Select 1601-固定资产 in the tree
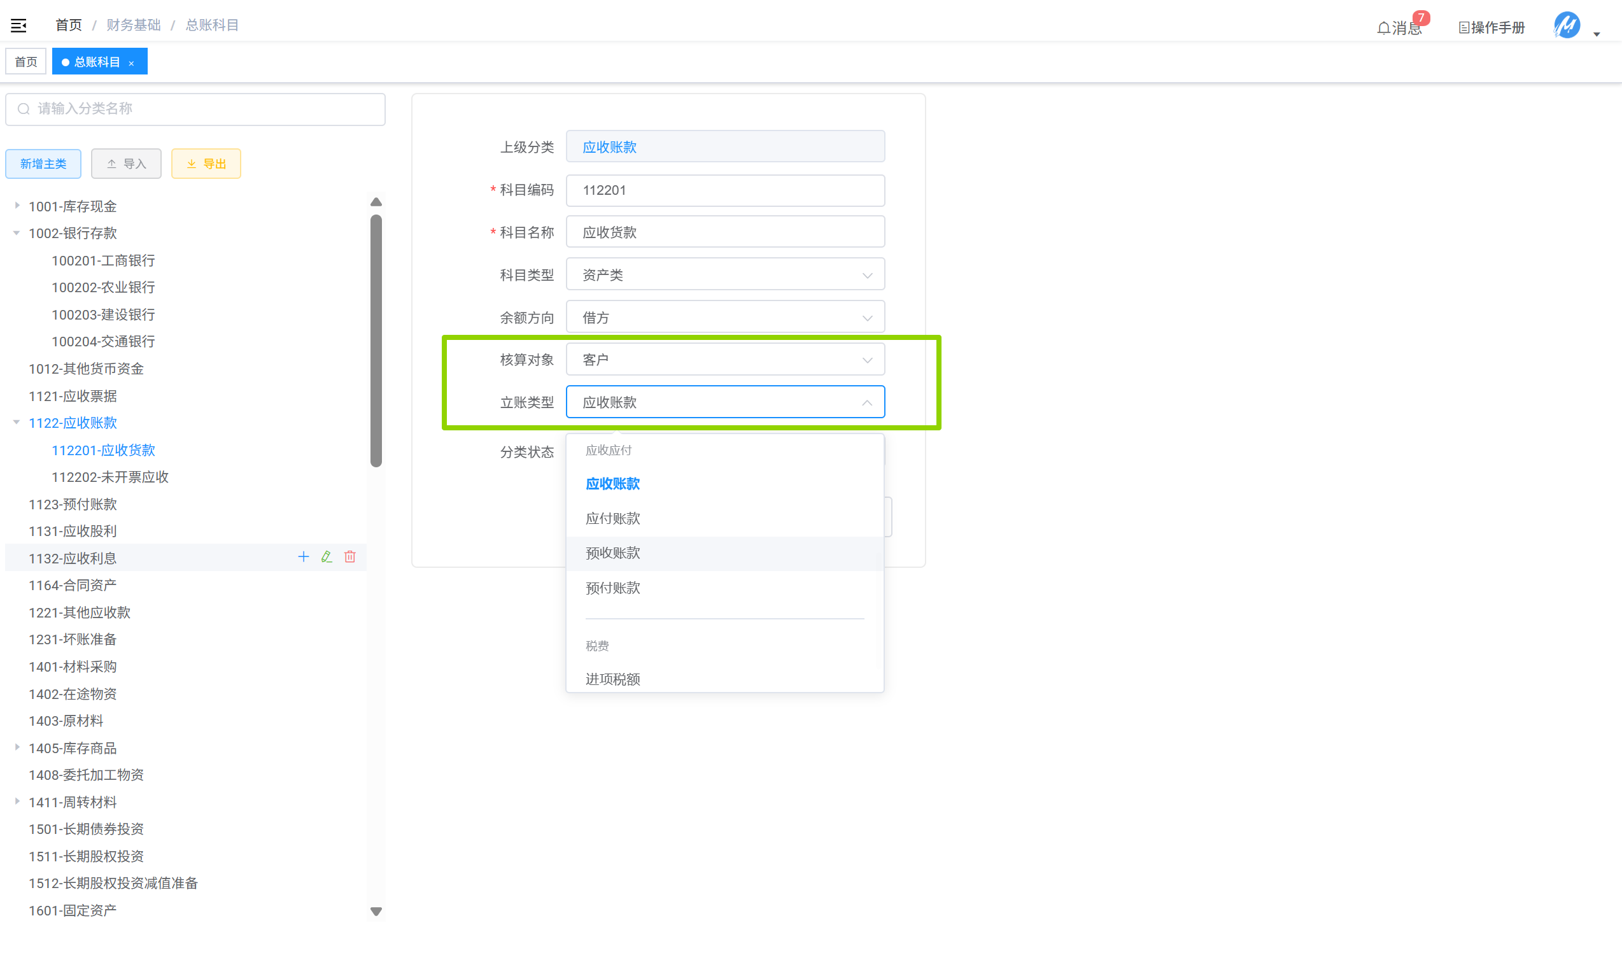1622x974 pixels. click(x=72, y=910)
